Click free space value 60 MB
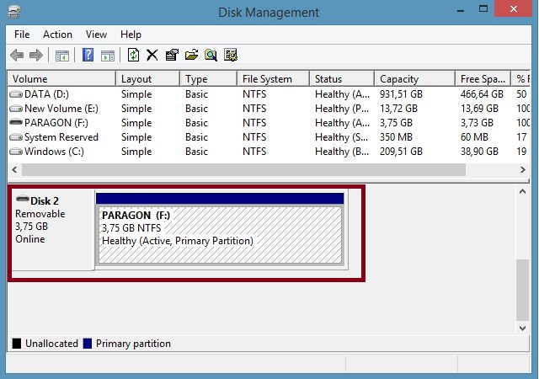 [x=474, y=137]
